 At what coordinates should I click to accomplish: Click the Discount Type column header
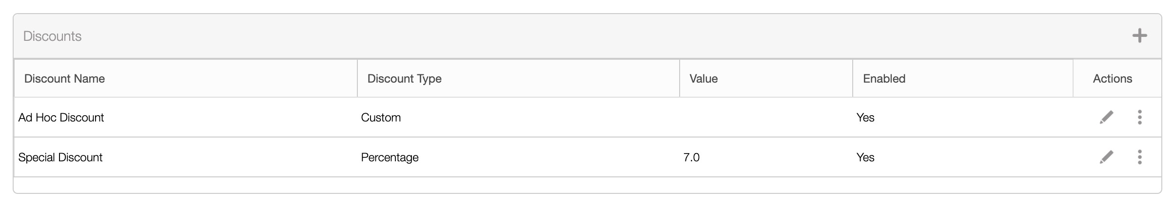coord(404,79)
